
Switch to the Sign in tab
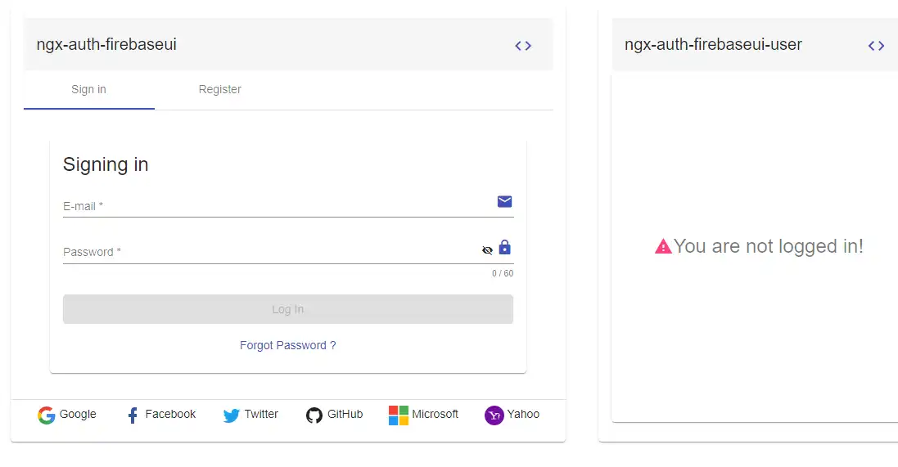click(x=88, y=90)
